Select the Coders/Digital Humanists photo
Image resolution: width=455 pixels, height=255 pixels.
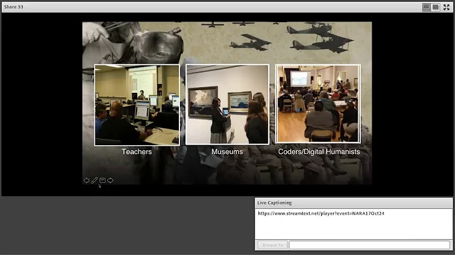(x=318, y=104)
